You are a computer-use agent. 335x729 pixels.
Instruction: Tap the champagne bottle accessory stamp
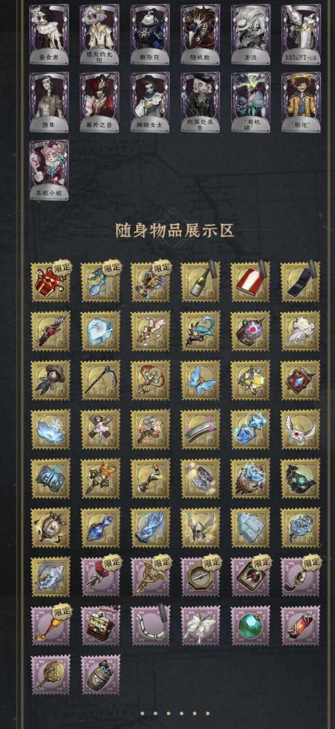(200, 282)
